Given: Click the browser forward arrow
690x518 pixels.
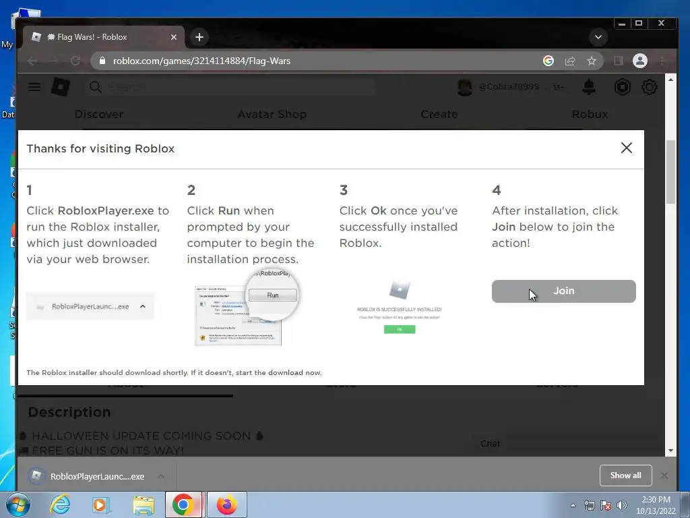Looking at the screenshot, I should 54,61.
